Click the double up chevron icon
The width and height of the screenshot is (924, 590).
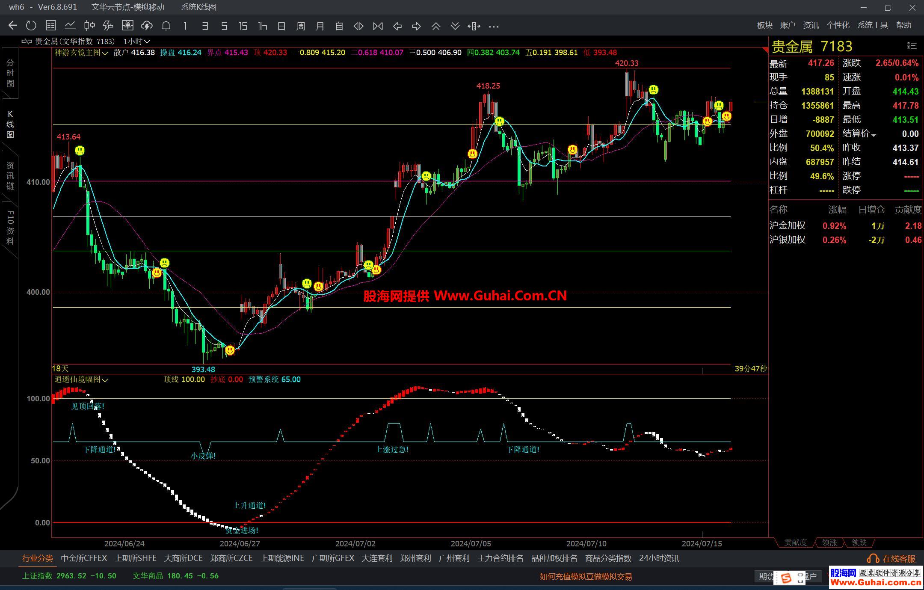point(436,26)
